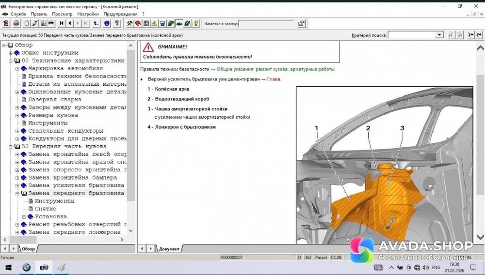Screen dimensions: 485x275
Task: Open the blue info icon in toolbar
Action: pyautogui.click(x=107, y=23)
